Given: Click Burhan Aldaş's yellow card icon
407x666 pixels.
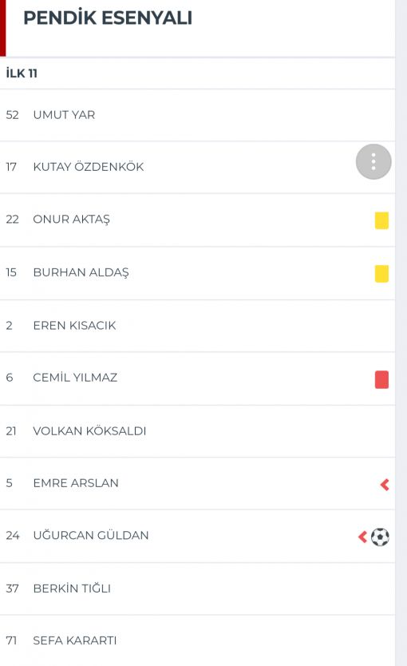Looking at the screenshot, I should pos(381,274).
